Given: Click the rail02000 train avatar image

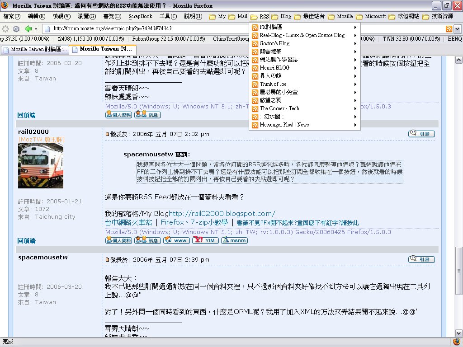Looking at the screenshot, I should pos(41,165).
